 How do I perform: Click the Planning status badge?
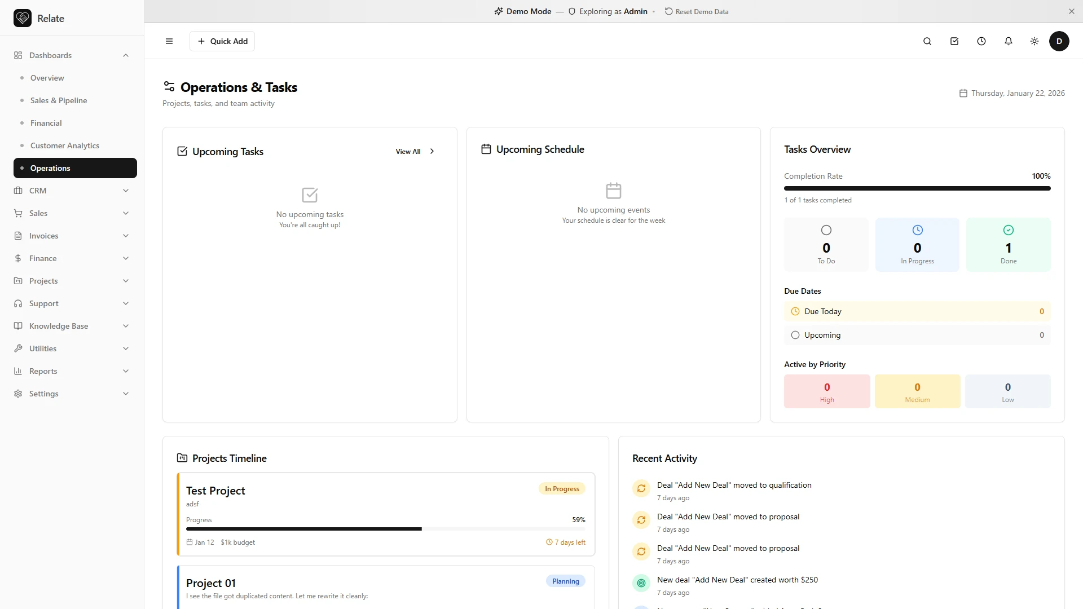click(x=566, y=581)
